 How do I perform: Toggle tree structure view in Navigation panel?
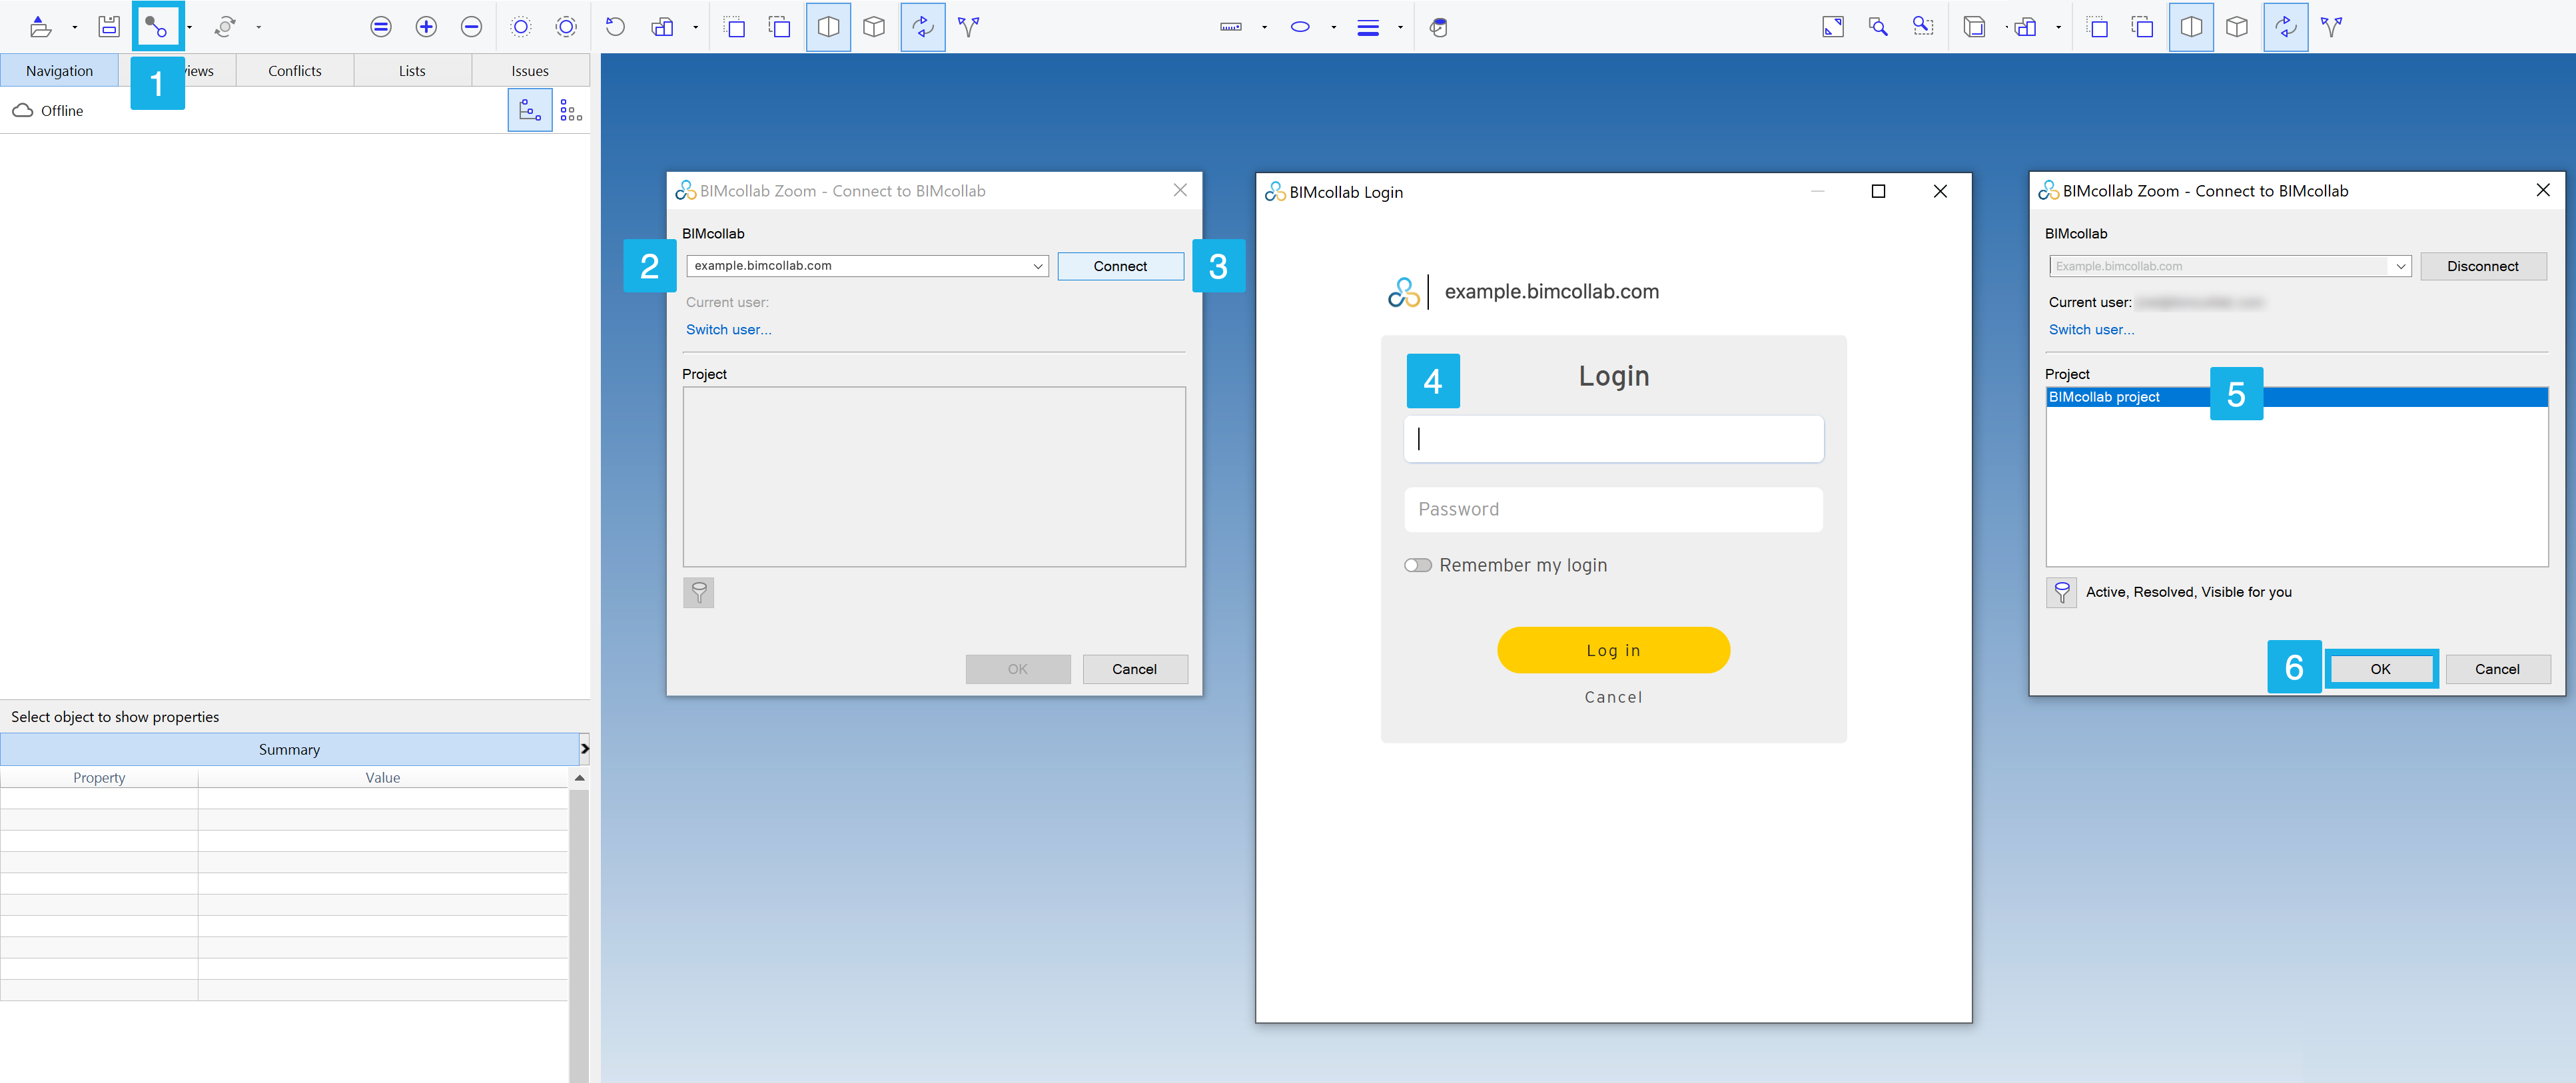pos(530,110)
